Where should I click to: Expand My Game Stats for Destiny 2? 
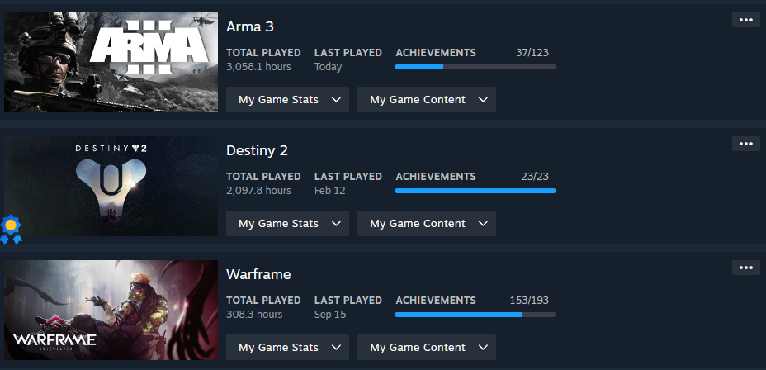tap(287, 223)
